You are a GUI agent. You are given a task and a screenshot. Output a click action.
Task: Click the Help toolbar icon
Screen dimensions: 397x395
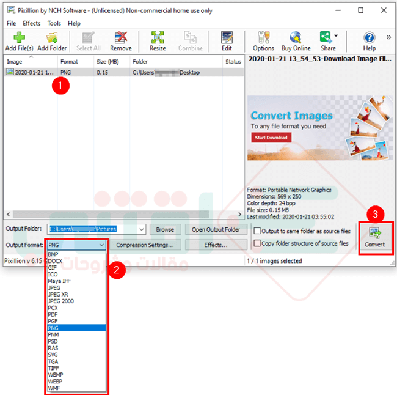click(370, 42)
